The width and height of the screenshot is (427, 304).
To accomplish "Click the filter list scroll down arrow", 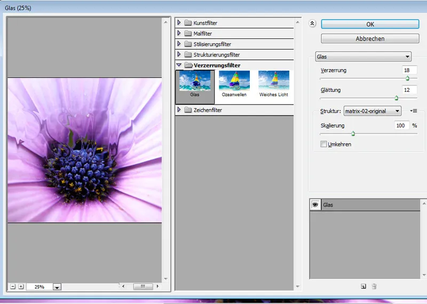I will (x=298, y=286).
